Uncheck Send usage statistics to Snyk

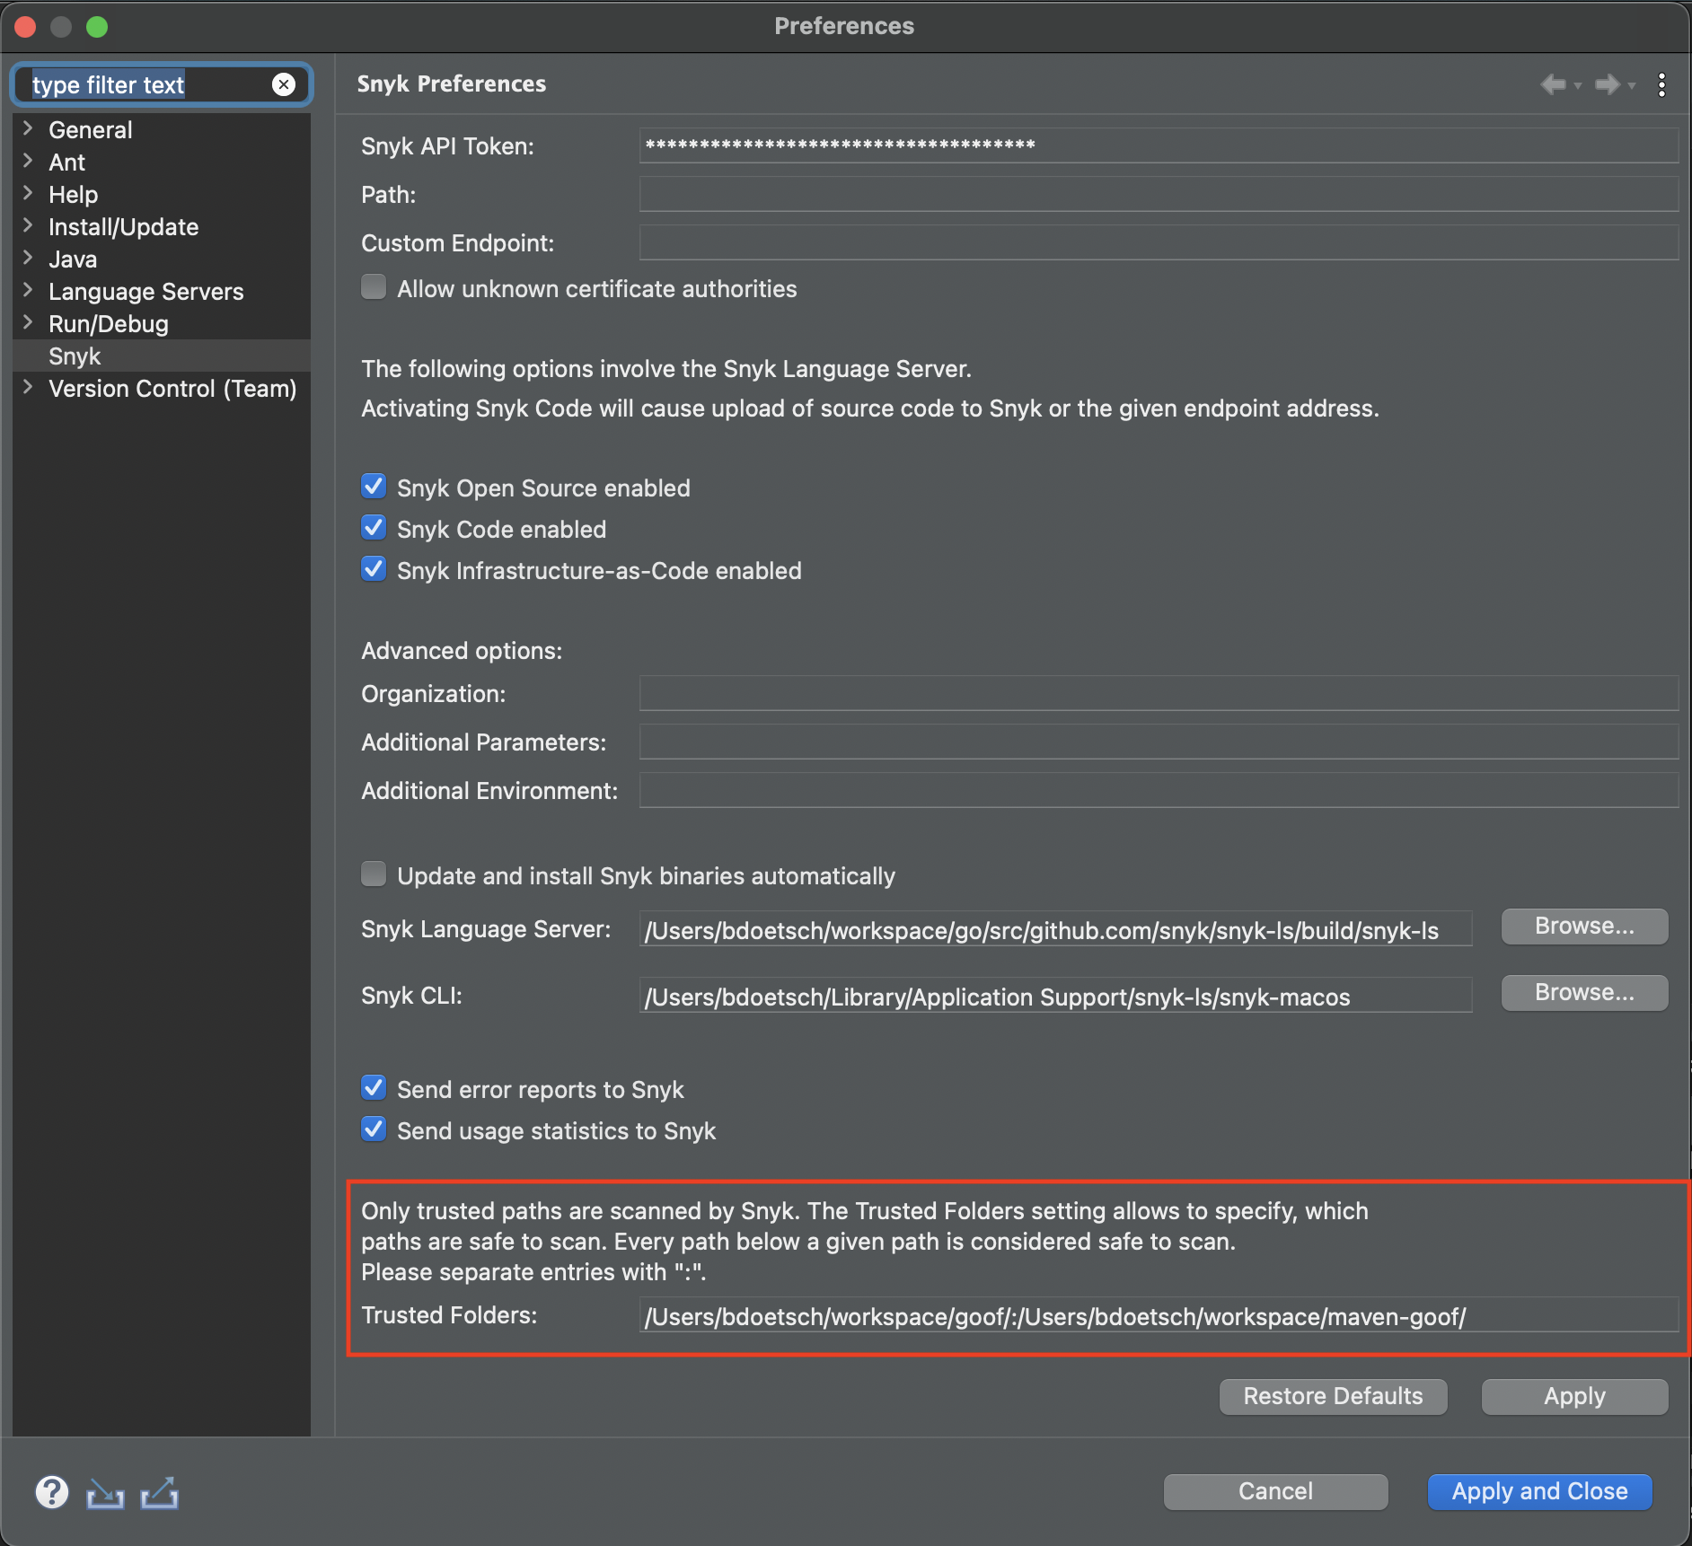pos(374,1129)
